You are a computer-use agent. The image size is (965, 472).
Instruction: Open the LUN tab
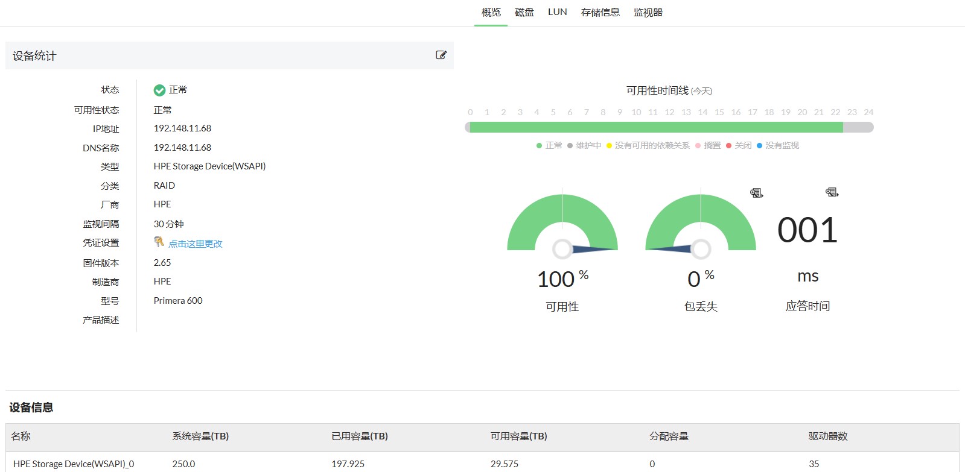[558, 12]
